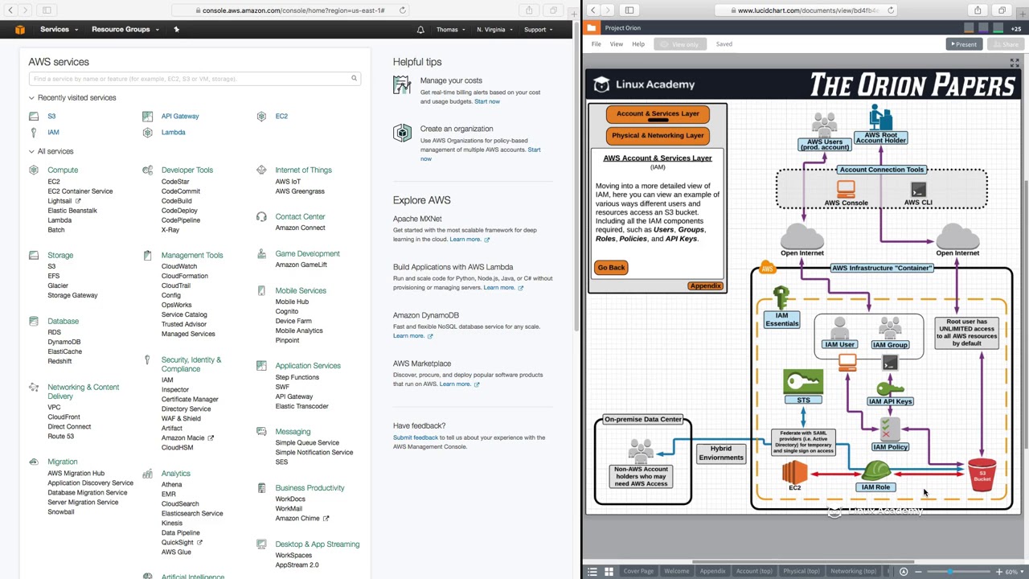
Task: Open the IAM service link under Security
Action: [x=167, y=380]
